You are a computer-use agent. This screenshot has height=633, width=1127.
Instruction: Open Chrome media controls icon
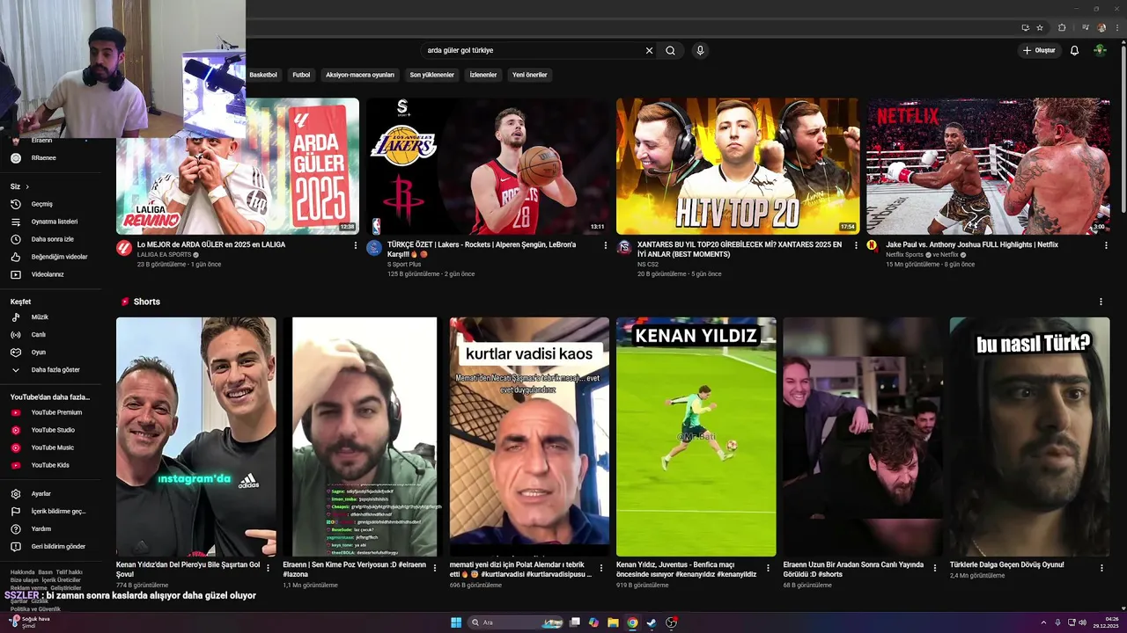tap(1086, 27)
